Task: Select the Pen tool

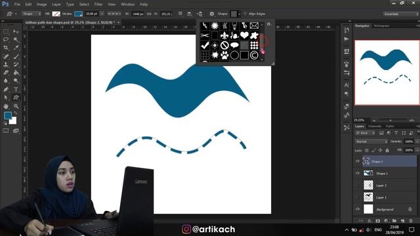Action: coord(6,89)
